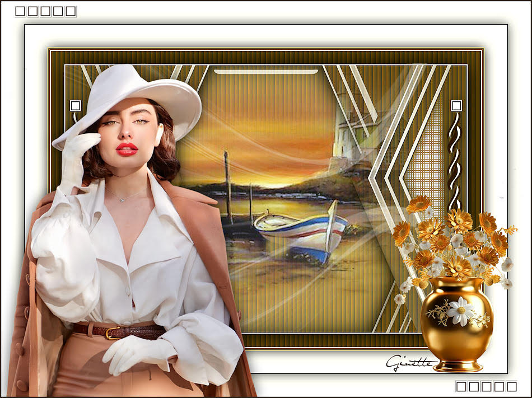This screenshot has height=398, width=532.
Task: Click the woman's white wide-brim hat
Action: pyautogui.click(x=128, y=94)
